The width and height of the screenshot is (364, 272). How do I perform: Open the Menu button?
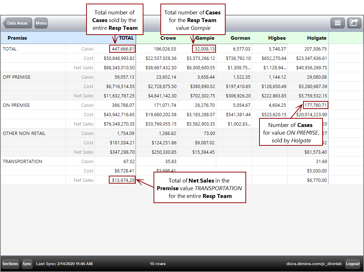tap(41, 23)
